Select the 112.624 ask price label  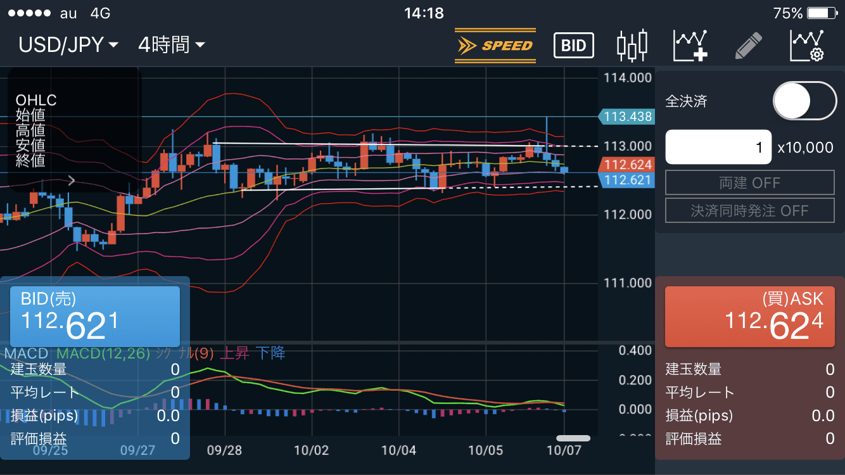click(x=627, y=165)
